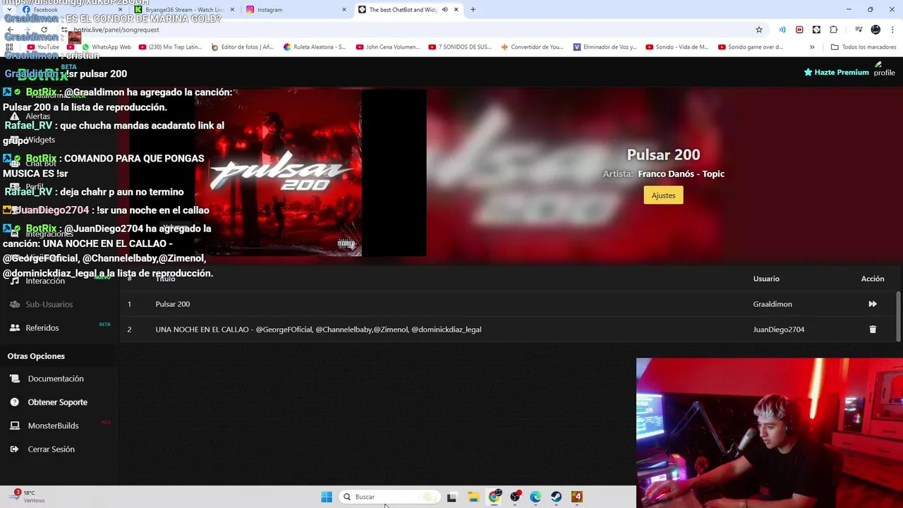Click the Referidos people icon

(15, 328)
